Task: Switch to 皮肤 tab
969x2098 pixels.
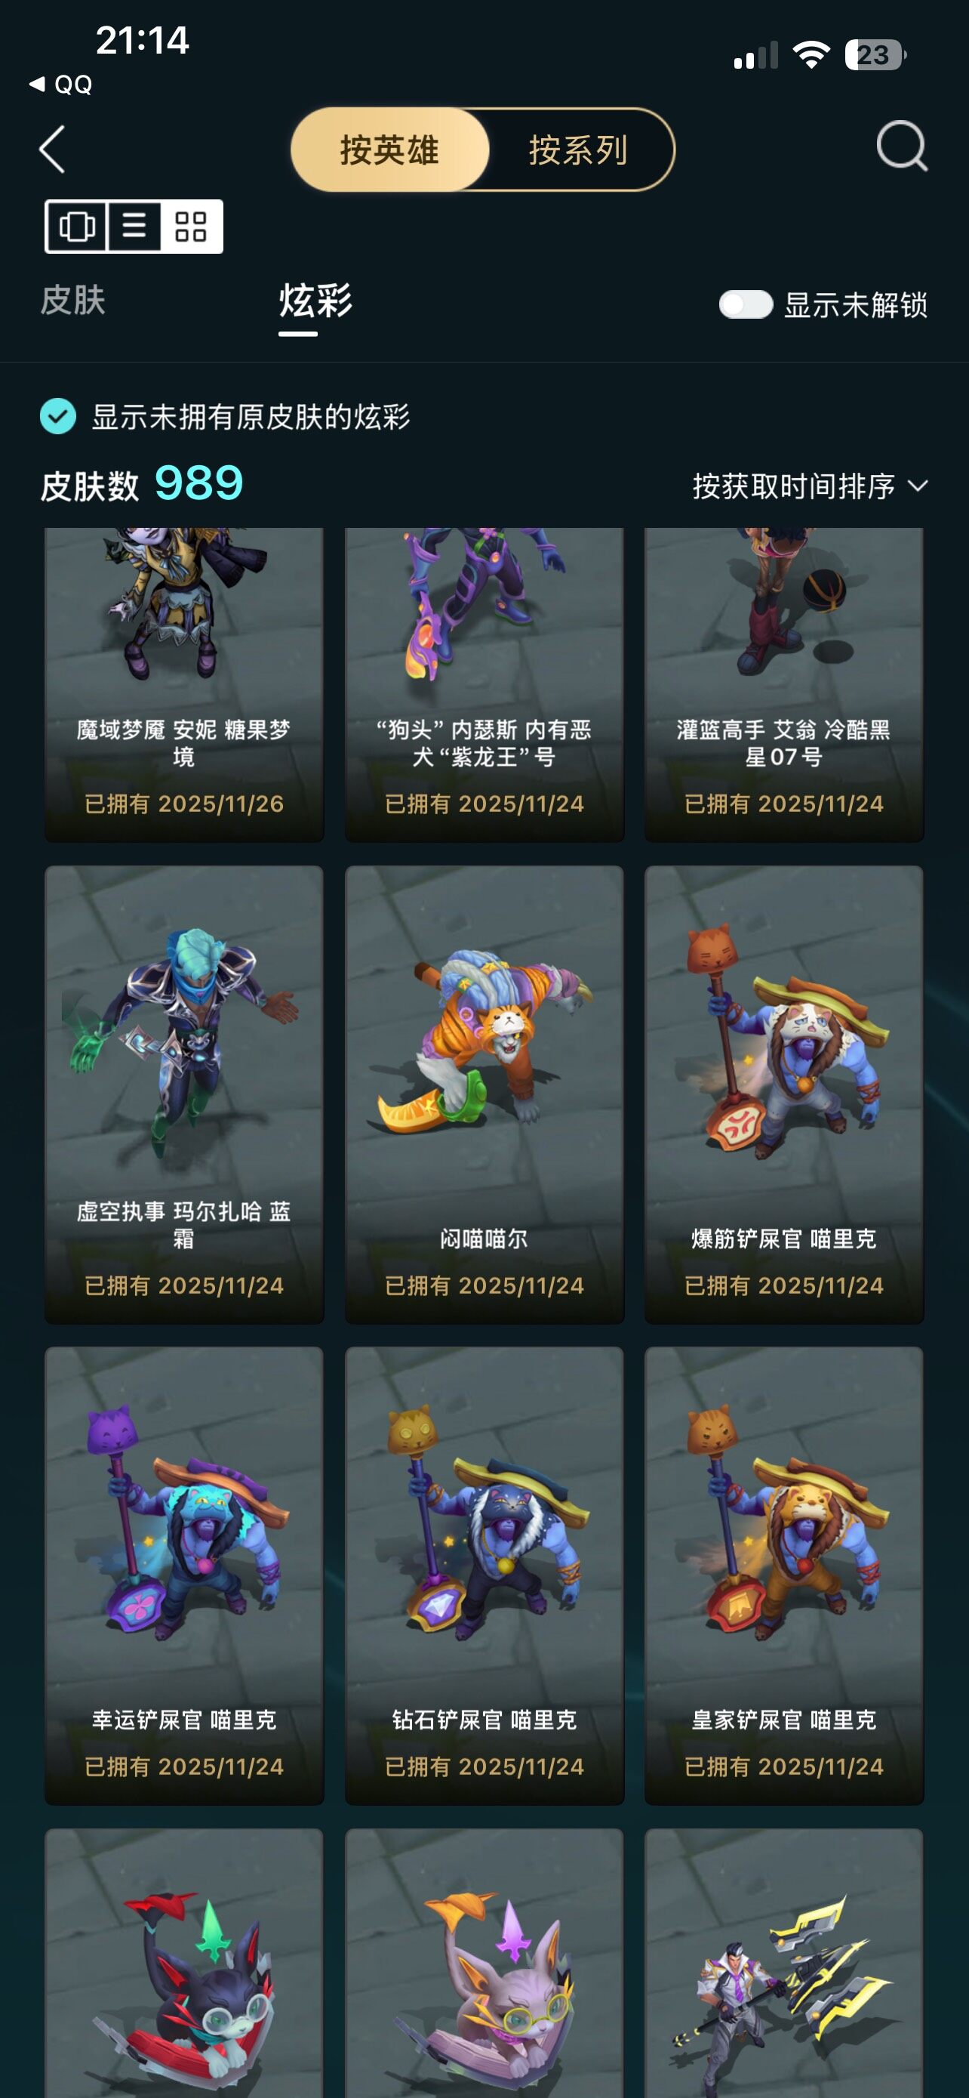Action: pos(73,301)
